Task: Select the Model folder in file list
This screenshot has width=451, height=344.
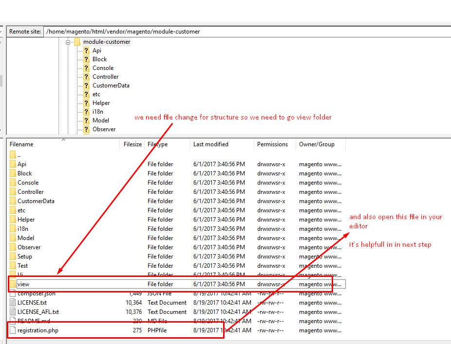Action: (x=26, y=238)
